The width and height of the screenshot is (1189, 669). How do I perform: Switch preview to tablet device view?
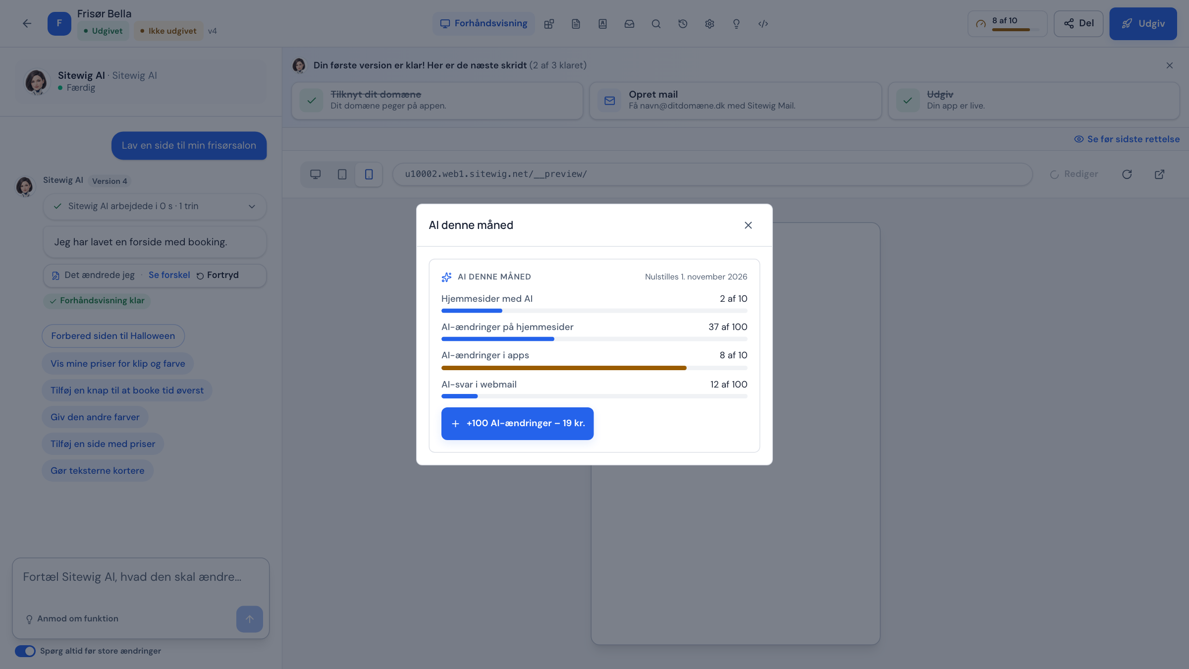[x=342, y=174]
